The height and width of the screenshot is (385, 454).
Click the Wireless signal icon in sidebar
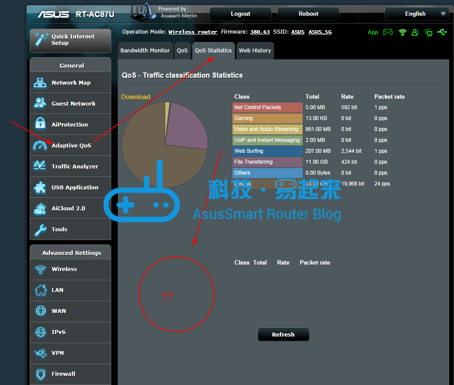click(41, 269)
